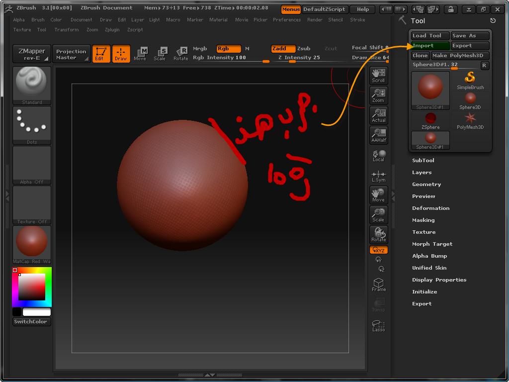Open the Transform menu
This screenshot has height=382, width=509.
click(67, 29)
